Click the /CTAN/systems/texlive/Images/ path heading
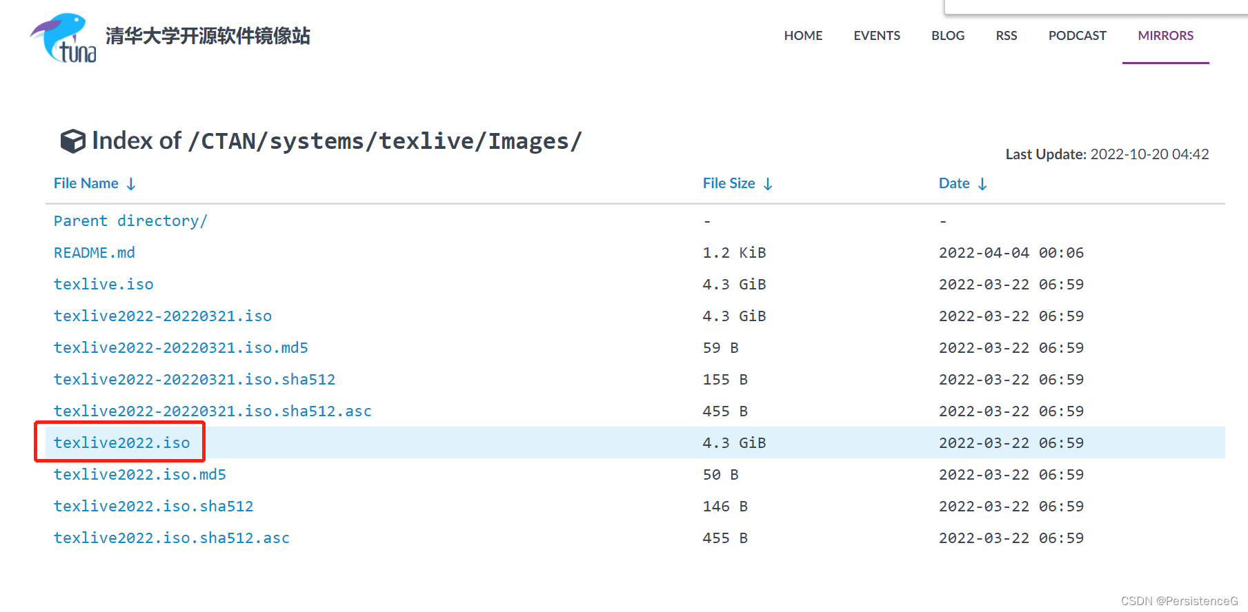 [x=385, y=141]
